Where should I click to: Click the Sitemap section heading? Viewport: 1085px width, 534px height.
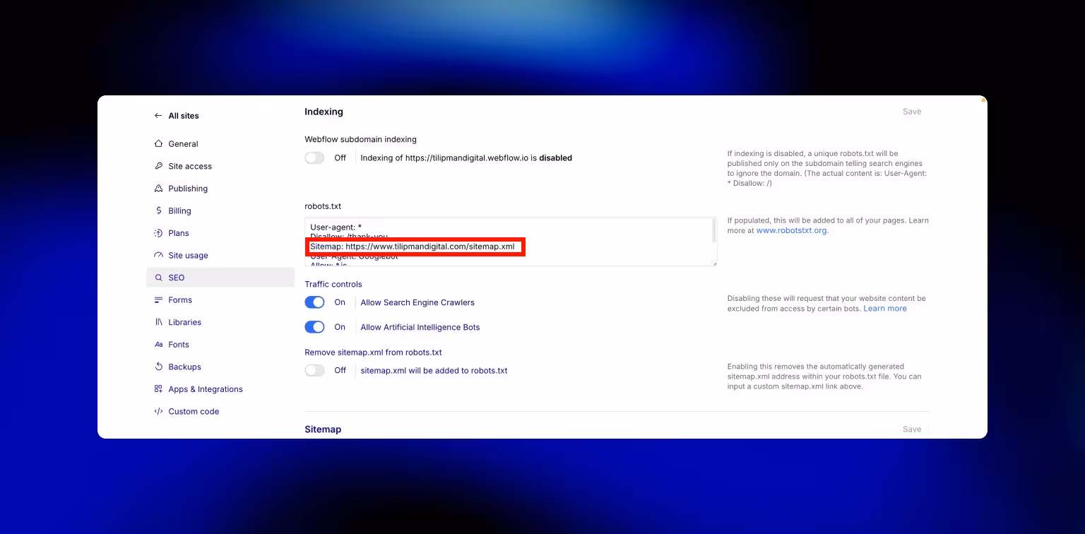click(x=323, y=429)
